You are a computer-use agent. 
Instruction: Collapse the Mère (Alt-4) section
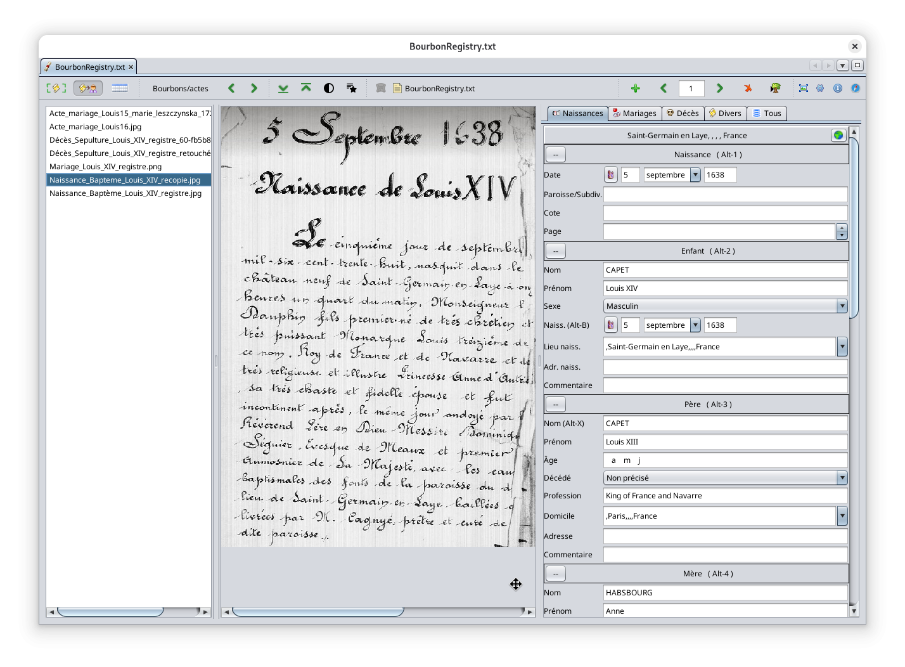556,573
